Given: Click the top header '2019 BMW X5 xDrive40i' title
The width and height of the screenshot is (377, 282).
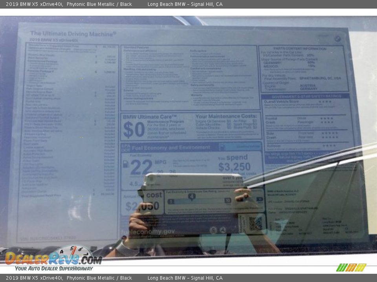Looking at the screenshot, I should pos(34,4).
